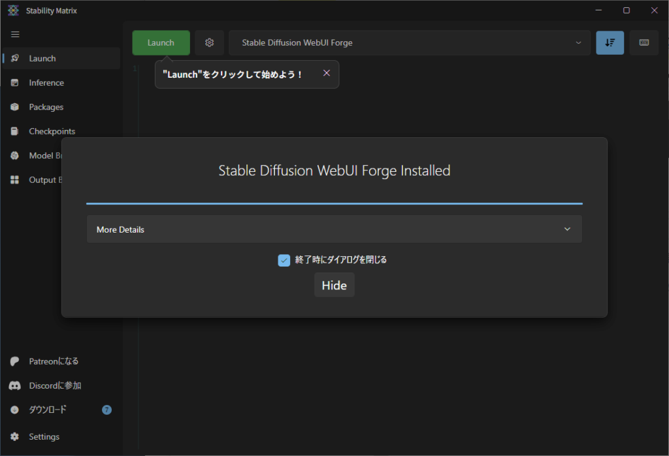This screenshot has width=669, height=456.
Task: Open the ダウンロード downloads item
Action: pyautogui.click(x=61, y=410)
